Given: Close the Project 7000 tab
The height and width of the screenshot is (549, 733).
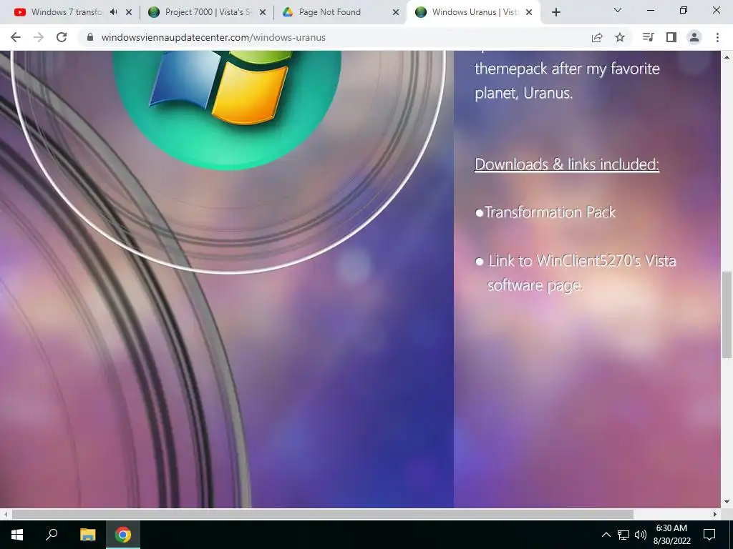Looking at the screenshot, I should [x=263, y=12].
